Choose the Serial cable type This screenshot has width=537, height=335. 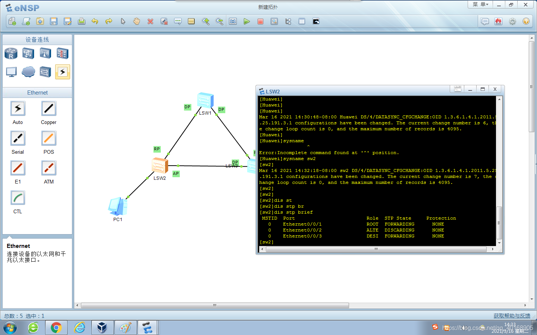pyautogui.click(x=18, y=138)
